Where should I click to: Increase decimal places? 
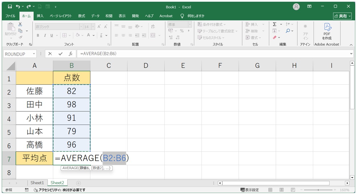tap(171, 37)
